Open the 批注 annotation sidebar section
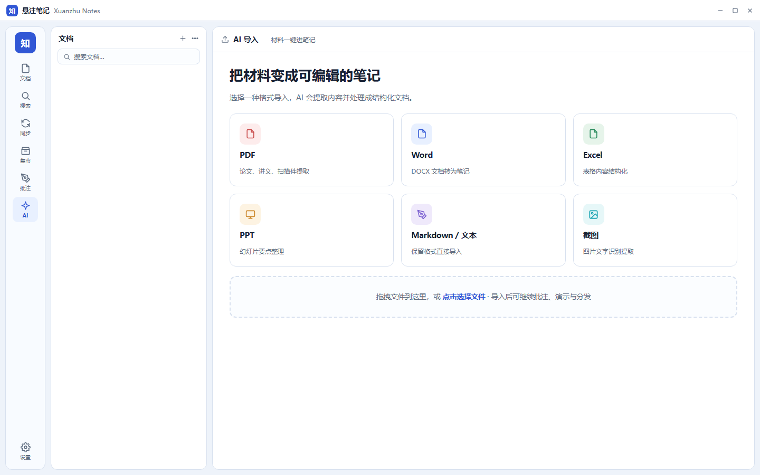760x475 pixels. (x=25, y=182)
